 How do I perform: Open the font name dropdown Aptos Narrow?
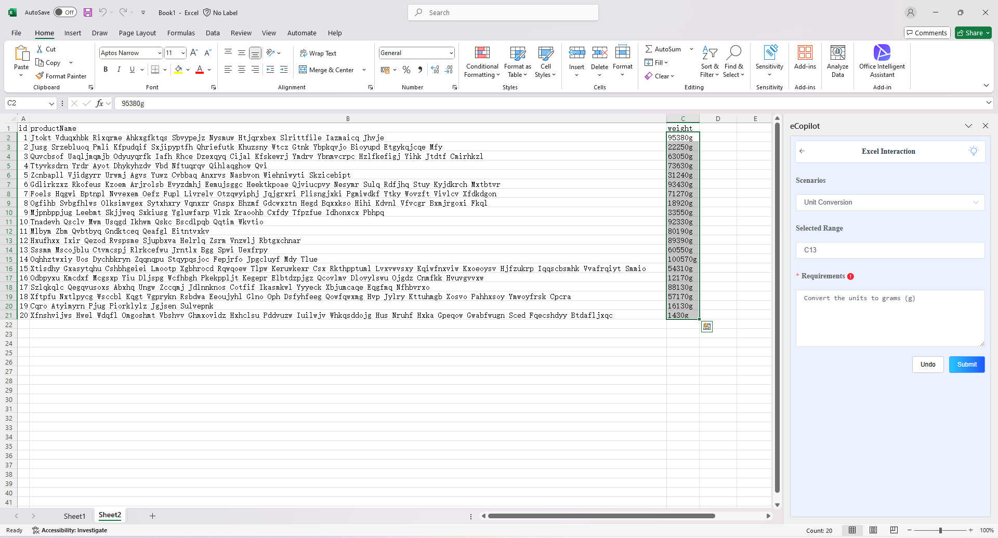pyautogui.click(x=160, y=53)
